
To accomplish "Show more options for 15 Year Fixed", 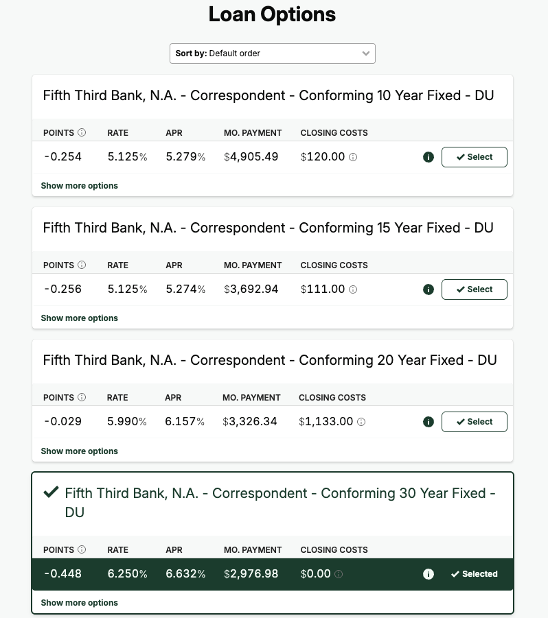I will pos(79,318).
